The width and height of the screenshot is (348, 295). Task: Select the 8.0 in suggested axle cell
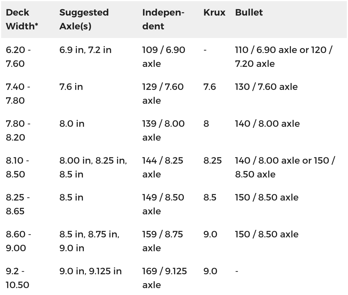pos(72,124)
